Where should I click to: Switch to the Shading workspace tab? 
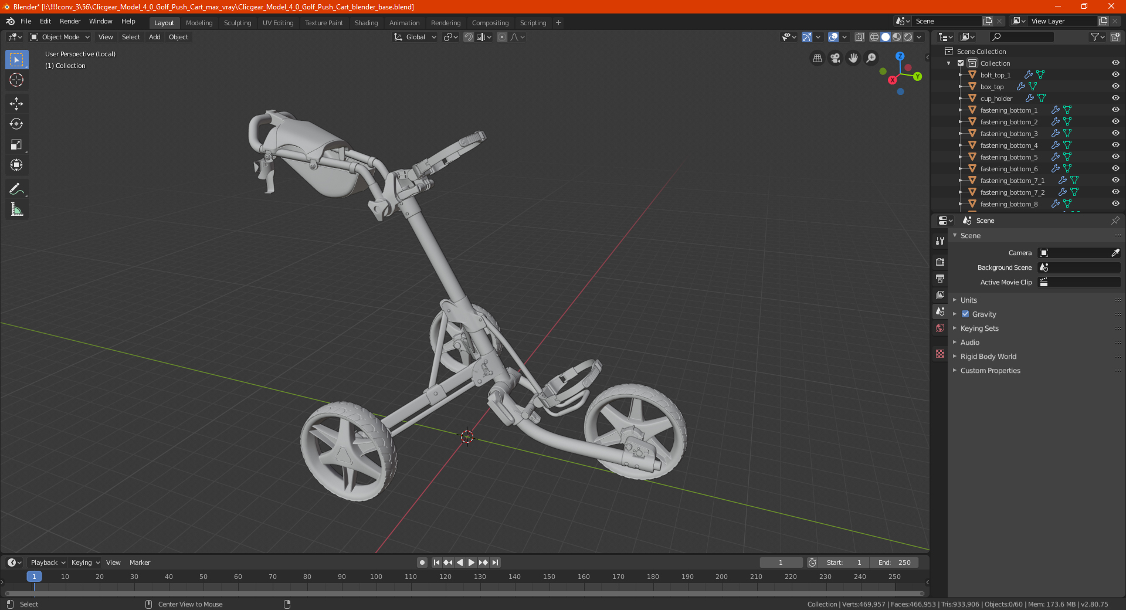coord(366,23)
